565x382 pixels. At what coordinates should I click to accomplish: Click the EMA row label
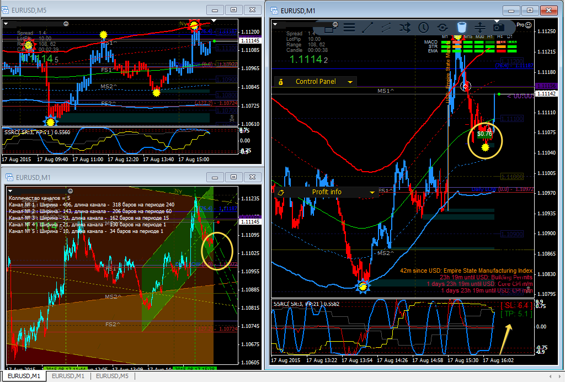(433, 51)
